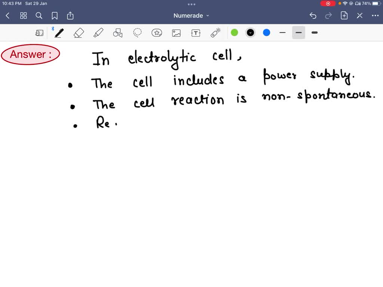Select the Eraser tool

[x=79, y=33]
